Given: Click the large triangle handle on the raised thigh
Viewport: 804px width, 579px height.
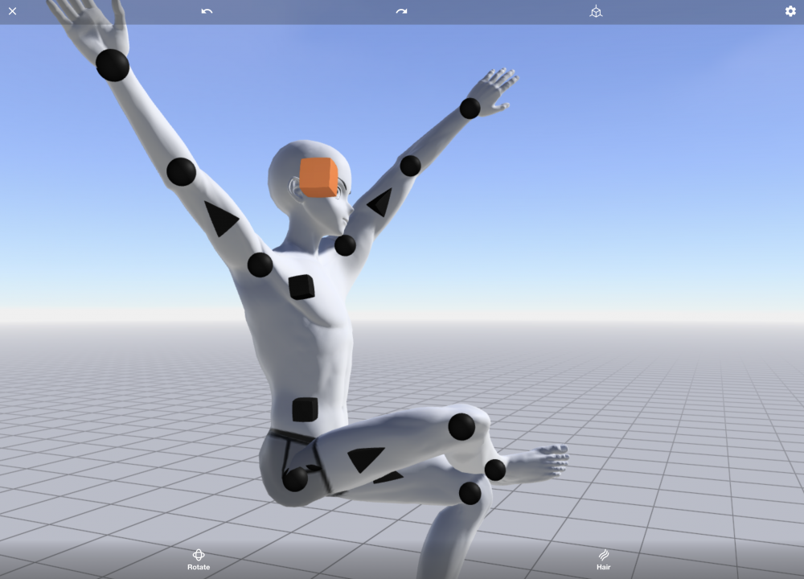Looking at the screenshot, I should point(366,458).
